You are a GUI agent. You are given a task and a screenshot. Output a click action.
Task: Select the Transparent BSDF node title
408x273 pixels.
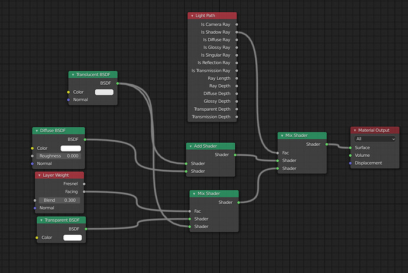(x=62, y=220)
